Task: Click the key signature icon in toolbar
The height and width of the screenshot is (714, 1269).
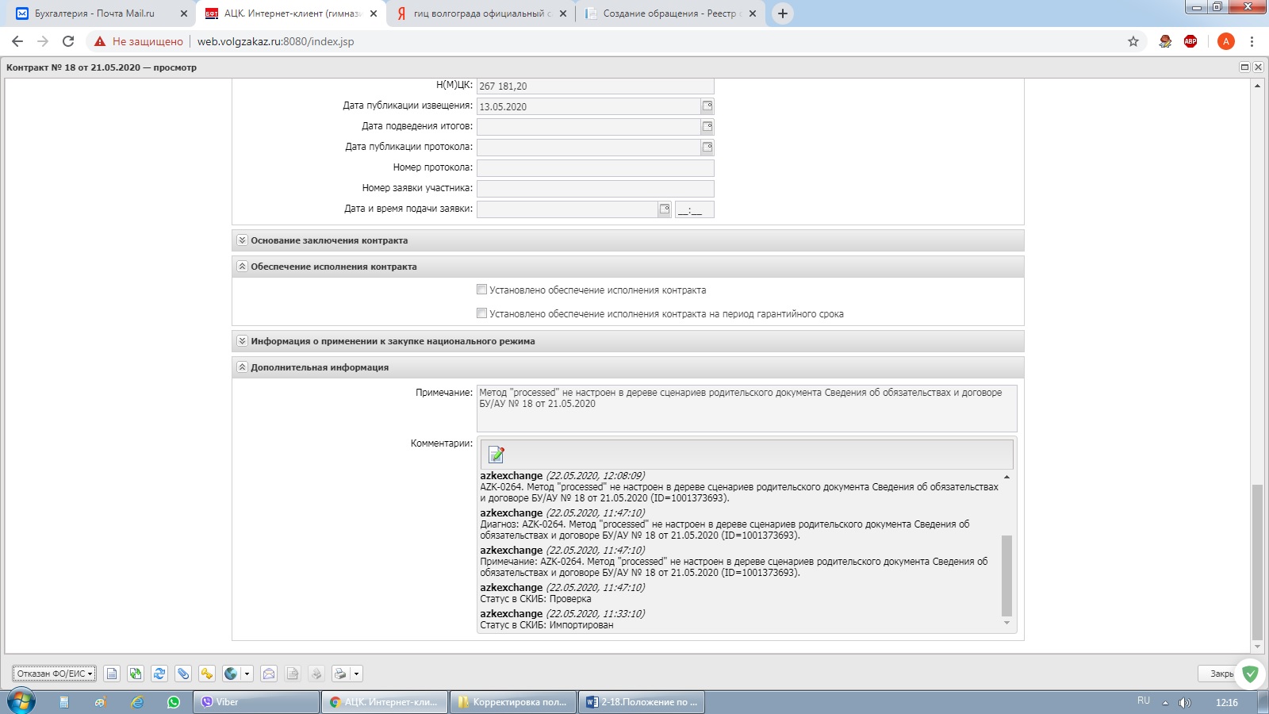Action: tap(207, 674)
